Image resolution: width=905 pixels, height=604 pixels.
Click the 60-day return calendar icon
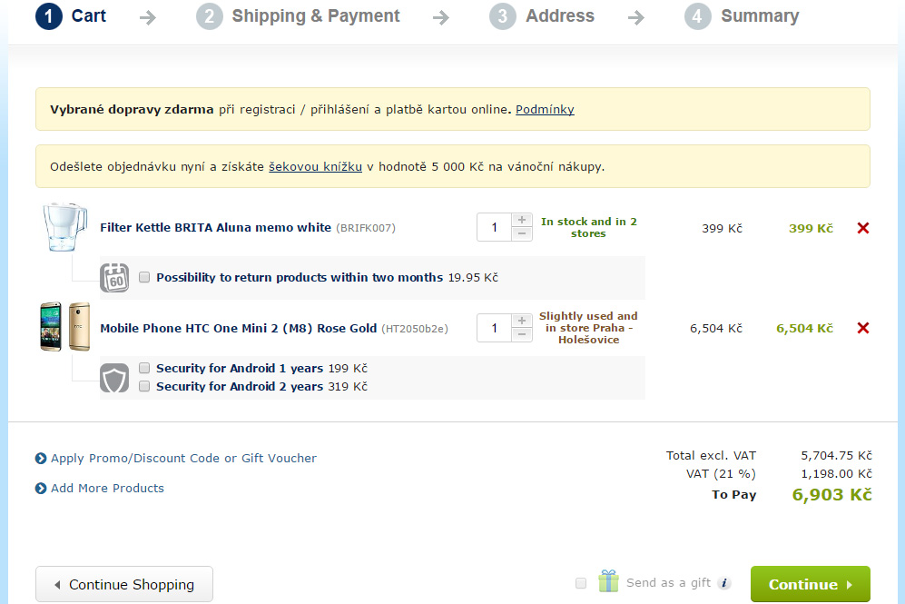pos(114,278)
